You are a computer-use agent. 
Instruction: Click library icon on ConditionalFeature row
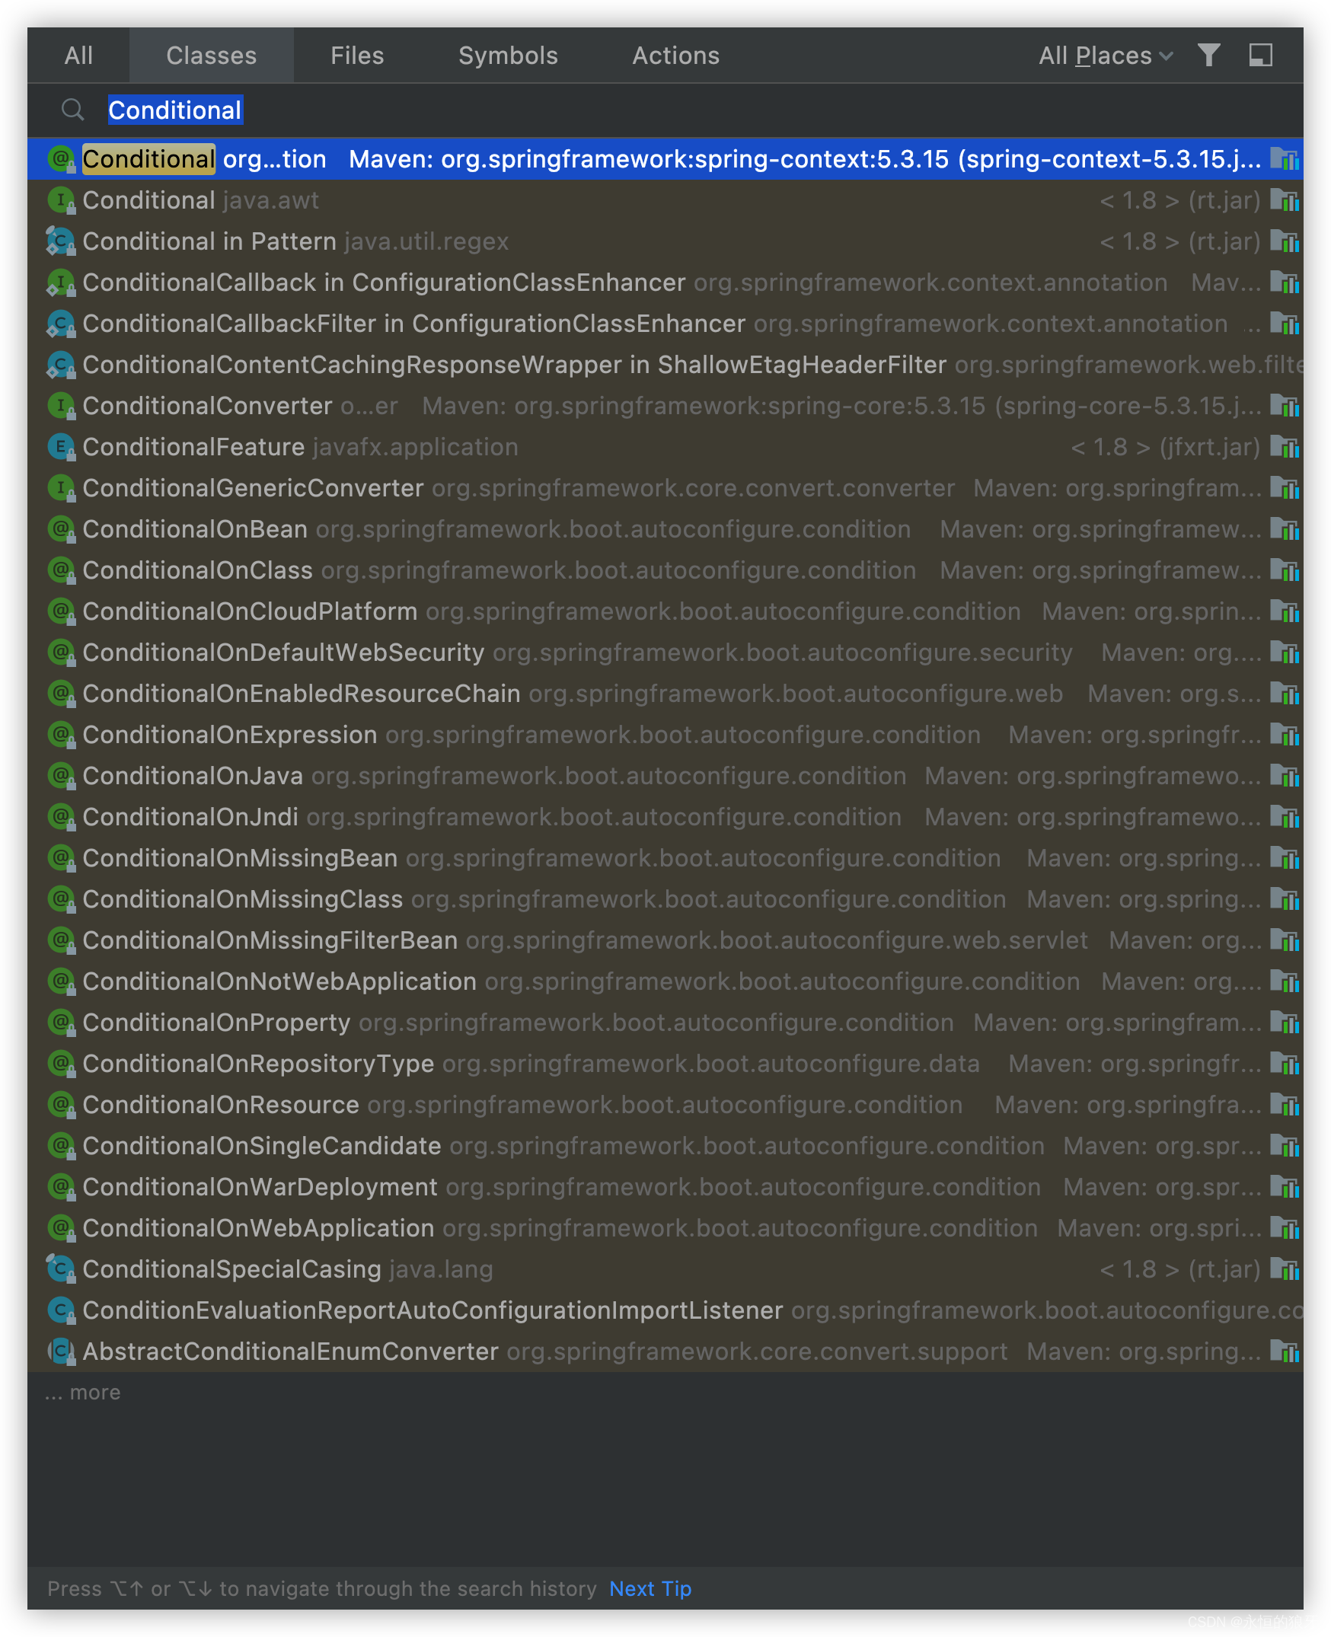tap(1285, 447)
